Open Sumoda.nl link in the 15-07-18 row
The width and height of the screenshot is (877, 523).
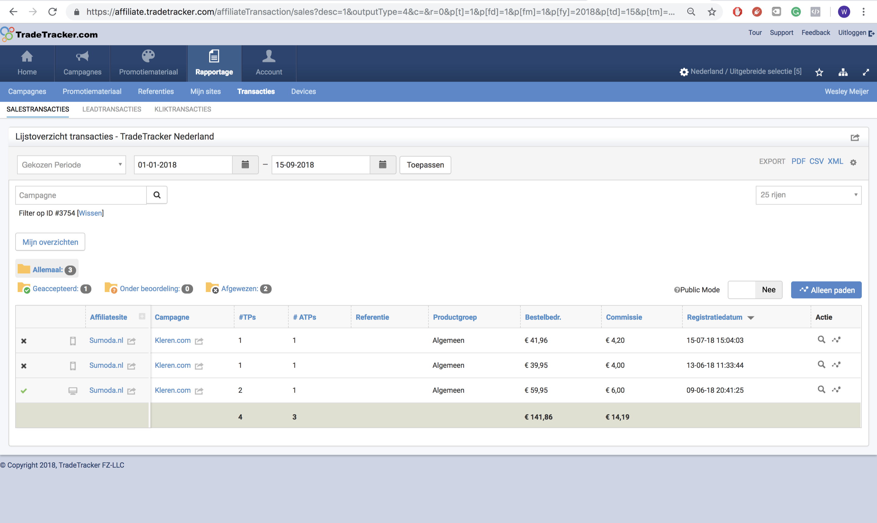(106, 340)
